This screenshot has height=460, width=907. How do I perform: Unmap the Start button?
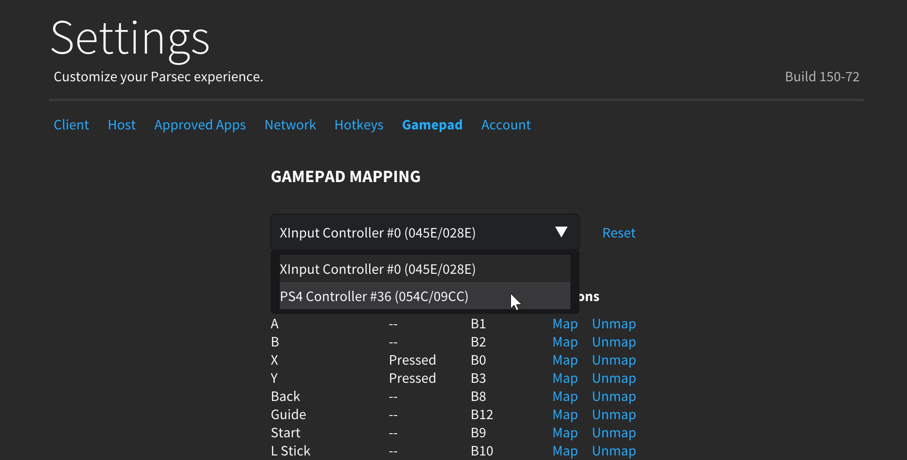(x=614, y=433)
